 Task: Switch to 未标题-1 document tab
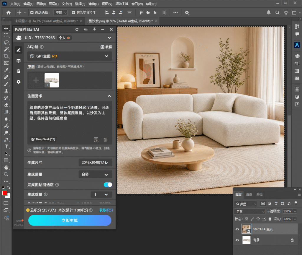coord(46,21)
